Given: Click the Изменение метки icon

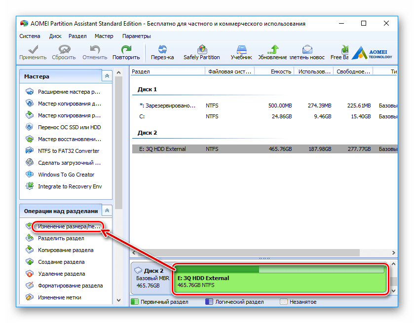Looking at the screenshot, I should (x=30, y=297).
